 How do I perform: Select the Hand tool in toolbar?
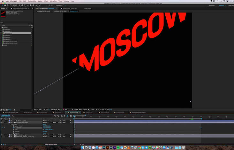[5, 5]
